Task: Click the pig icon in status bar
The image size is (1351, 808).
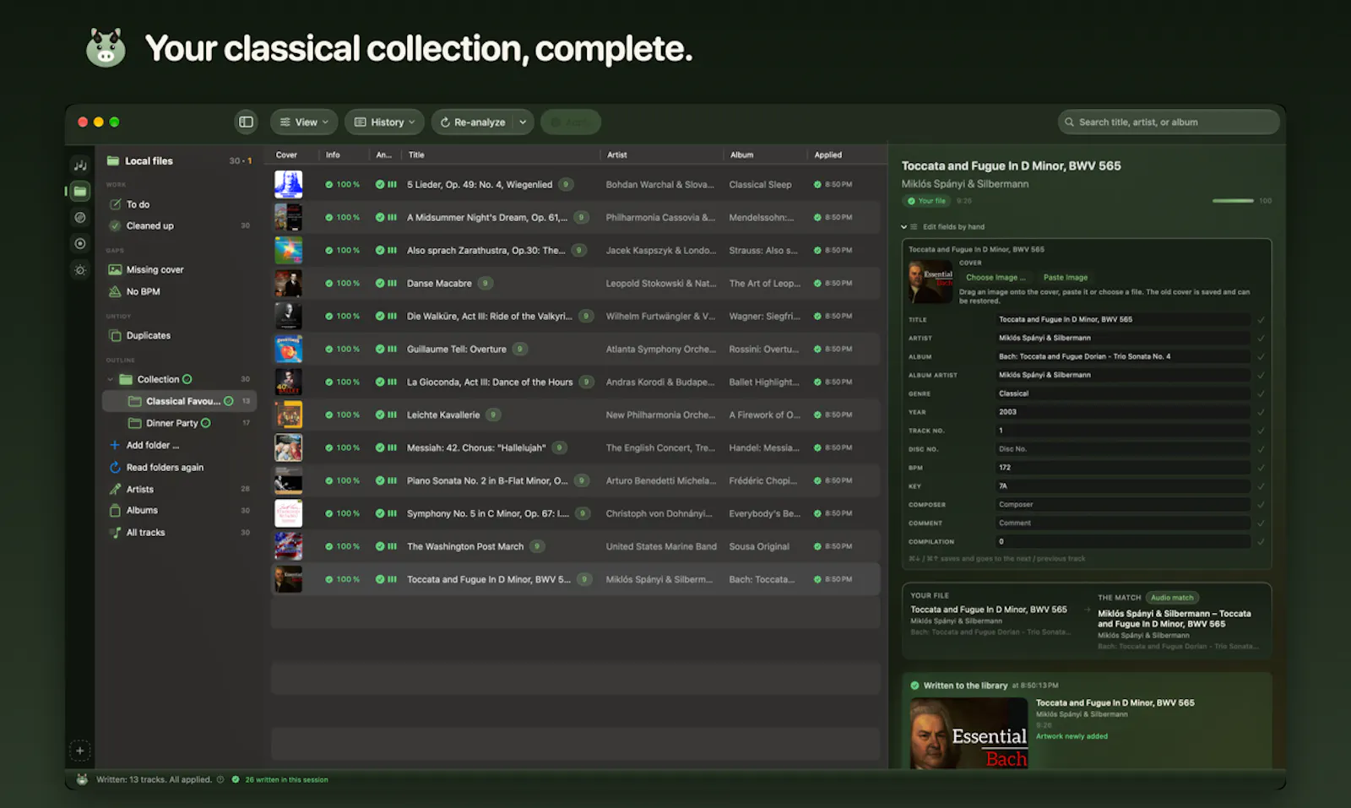Action: (82, 779)
